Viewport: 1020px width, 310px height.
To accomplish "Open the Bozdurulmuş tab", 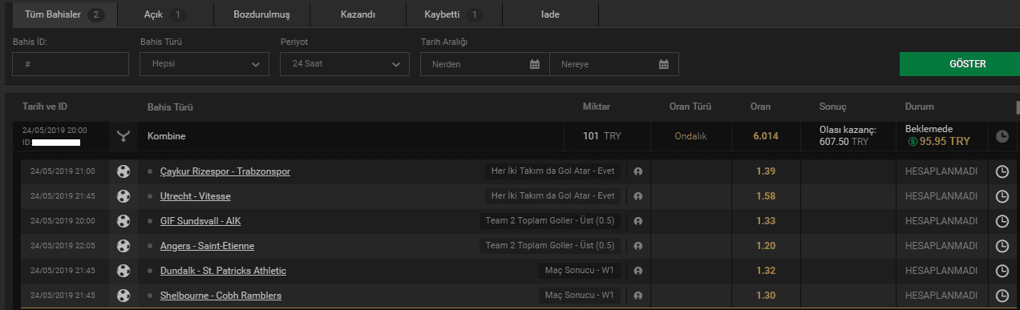I will [x=261, y=14].
